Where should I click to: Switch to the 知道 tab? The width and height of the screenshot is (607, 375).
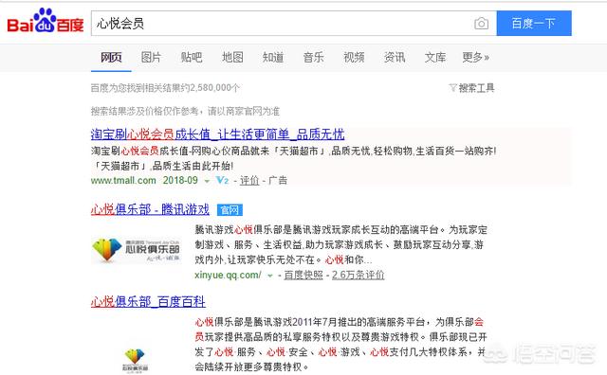(273, 57)
